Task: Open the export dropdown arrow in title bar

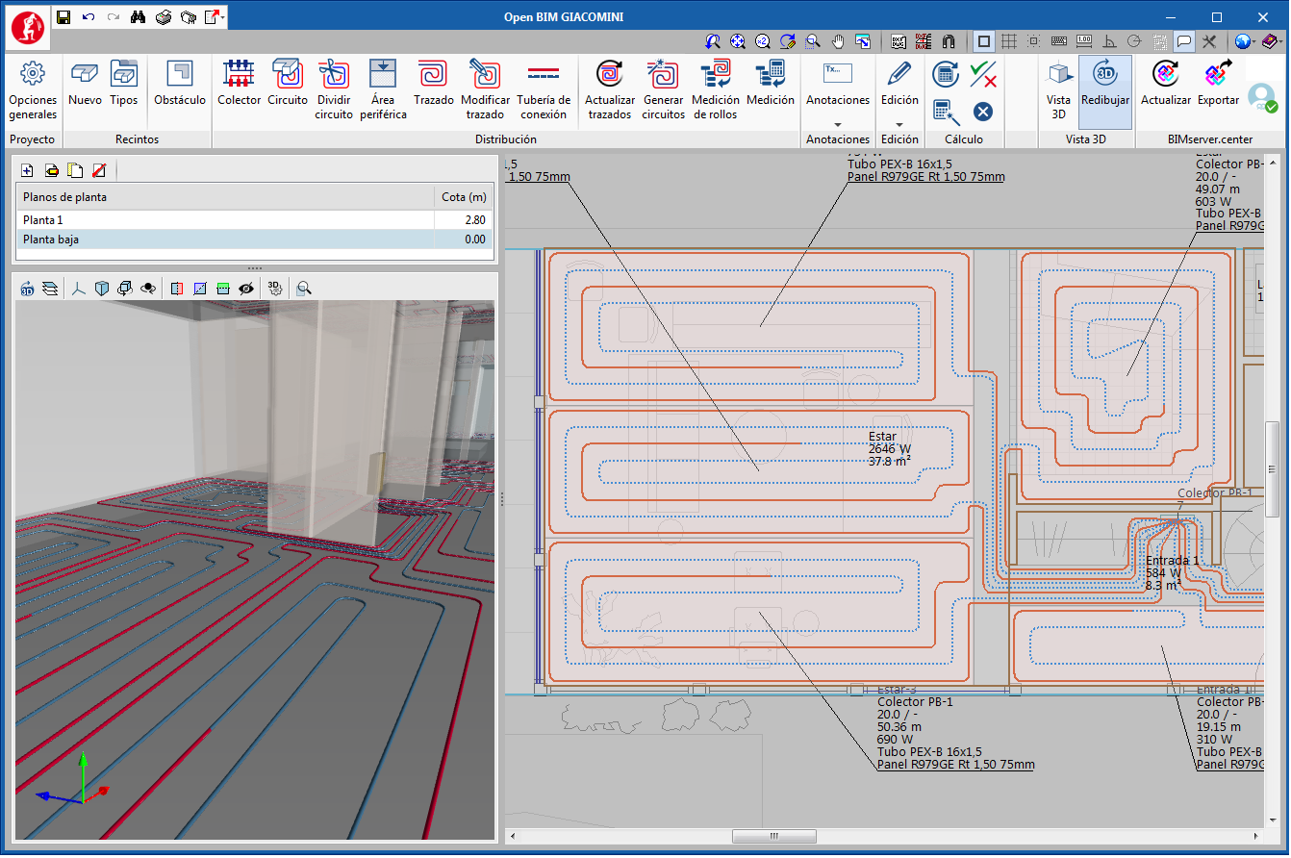Action: click(223, 16)
